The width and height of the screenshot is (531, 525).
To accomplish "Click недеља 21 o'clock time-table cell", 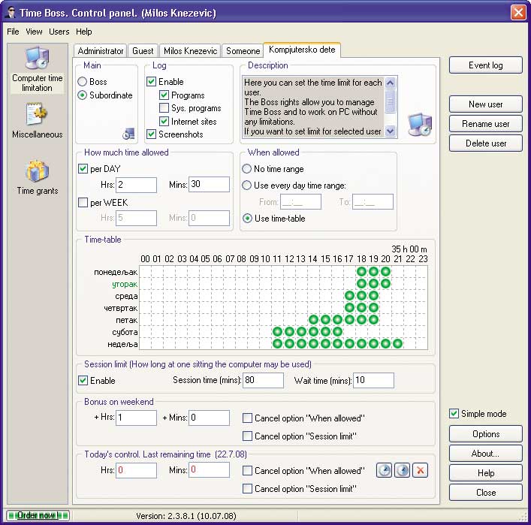I will coord(397,343).
